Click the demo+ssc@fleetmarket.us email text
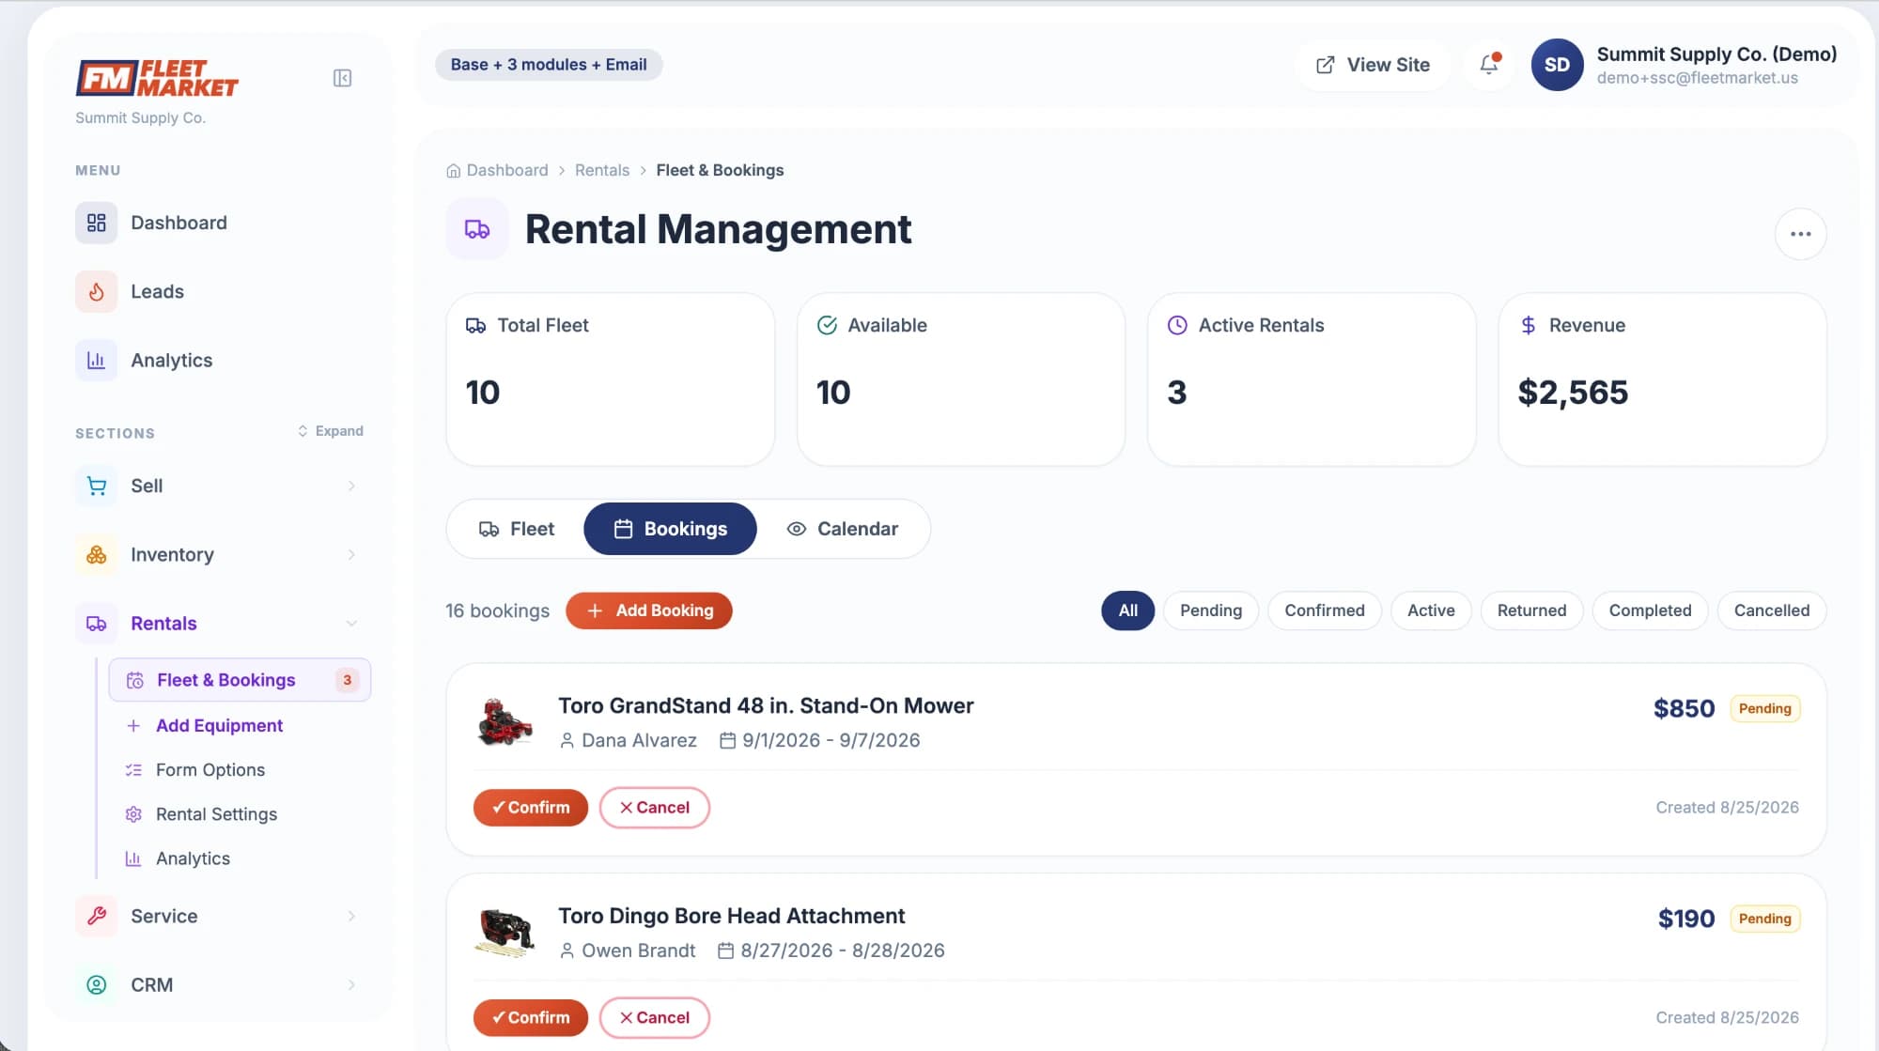 (x=1697, y=78)
